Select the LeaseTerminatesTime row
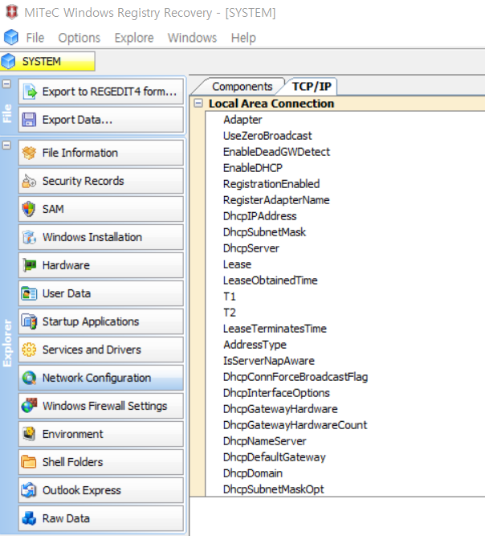The width and height of the screenshot is (485, 536). point(345,329)
